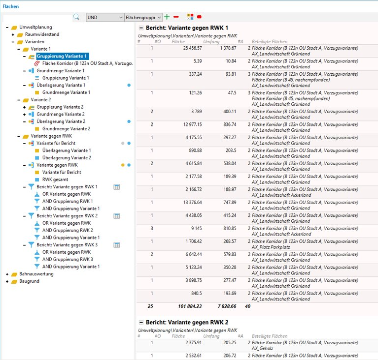The width and height of the screenshot is (378, 360).
Task: Click the green plus add icon
Action: tap(167, 17)
